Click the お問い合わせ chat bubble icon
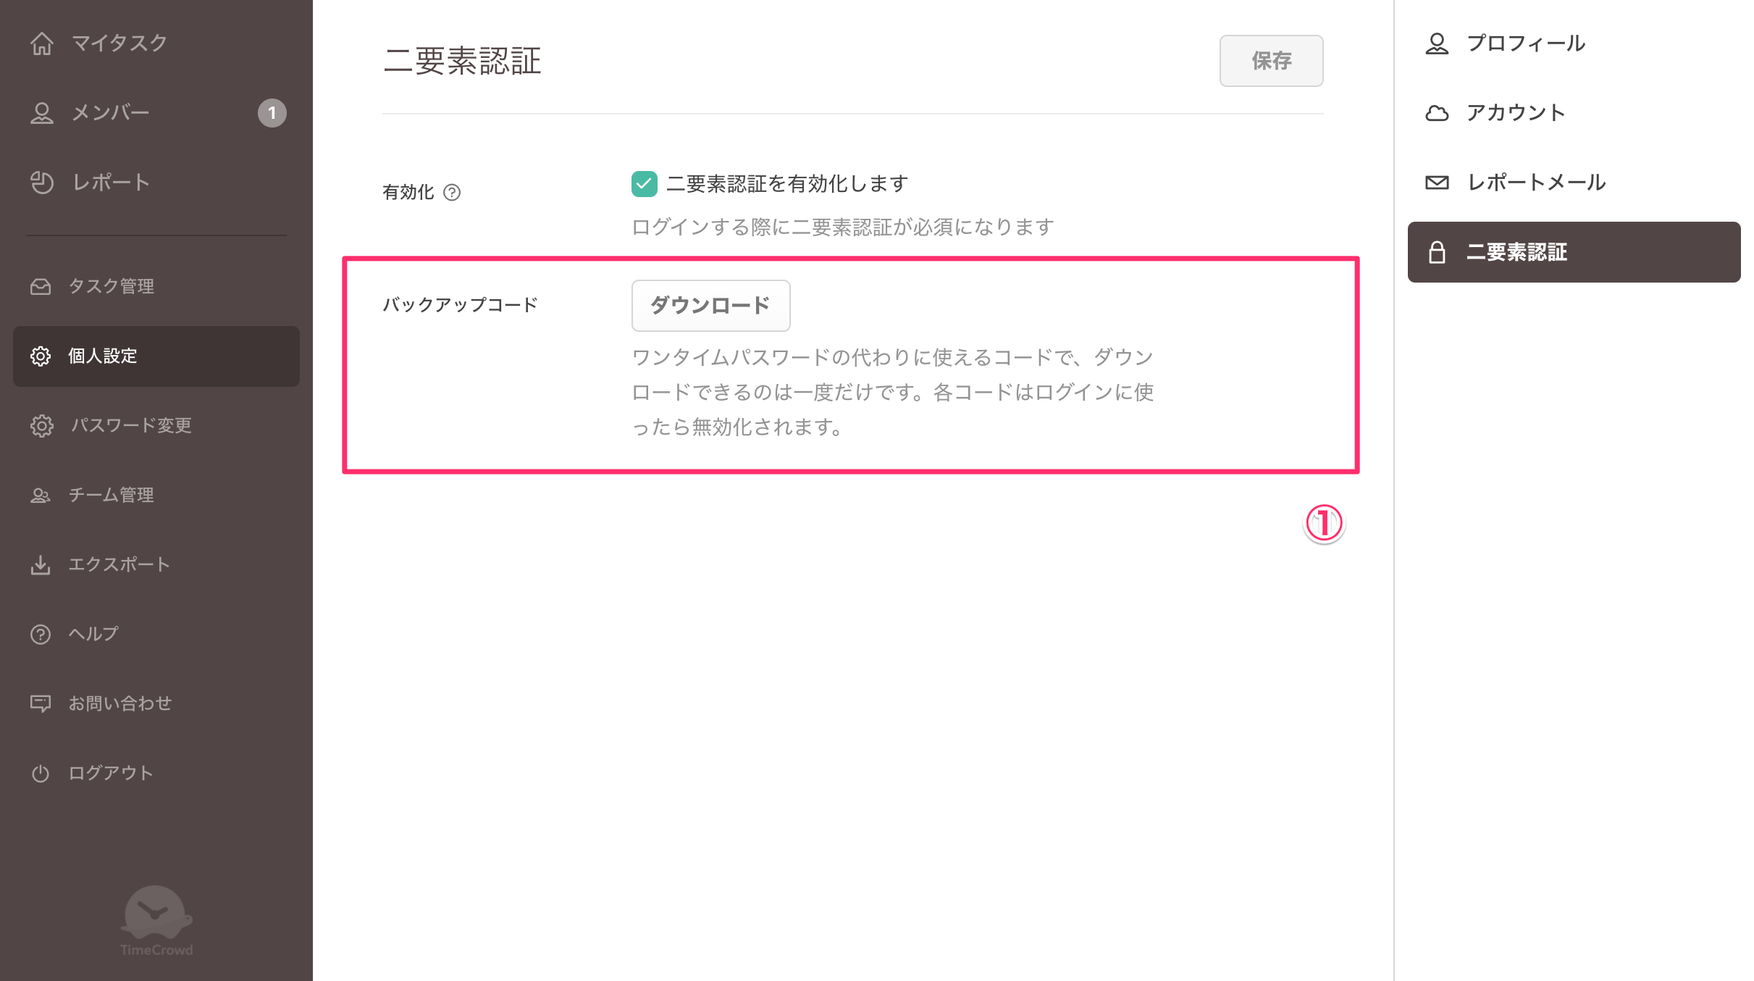1754x981 pixels. [x=41, y=703]
